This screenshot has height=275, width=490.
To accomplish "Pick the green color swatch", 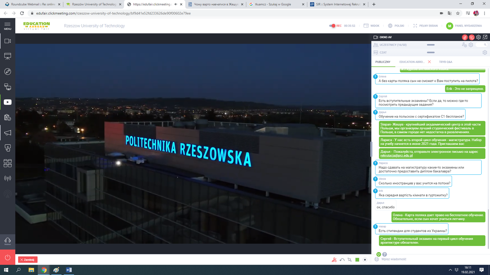I will [357, 260].
